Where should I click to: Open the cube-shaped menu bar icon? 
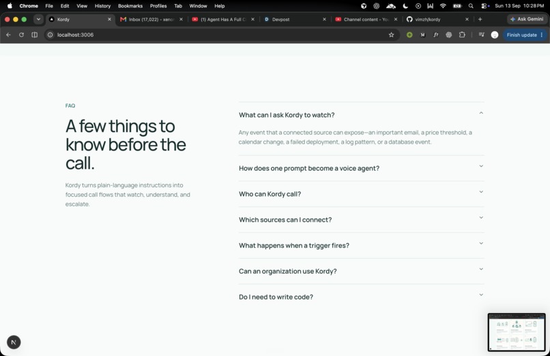(x=364, y=6)
